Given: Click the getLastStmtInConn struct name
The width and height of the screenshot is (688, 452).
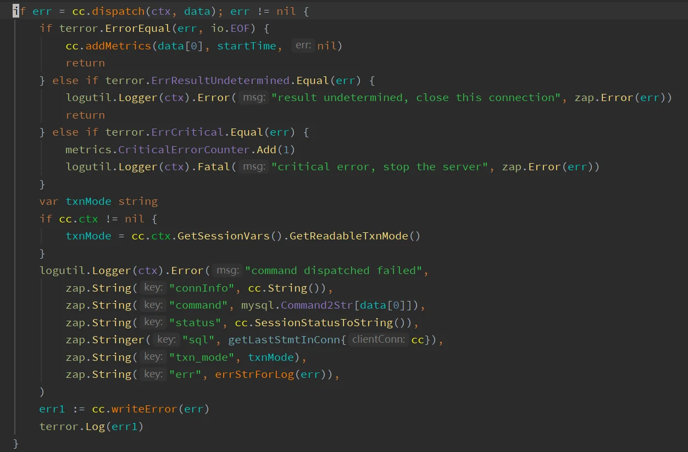Looking at the screenshot, I should click(x=284, y=340).
